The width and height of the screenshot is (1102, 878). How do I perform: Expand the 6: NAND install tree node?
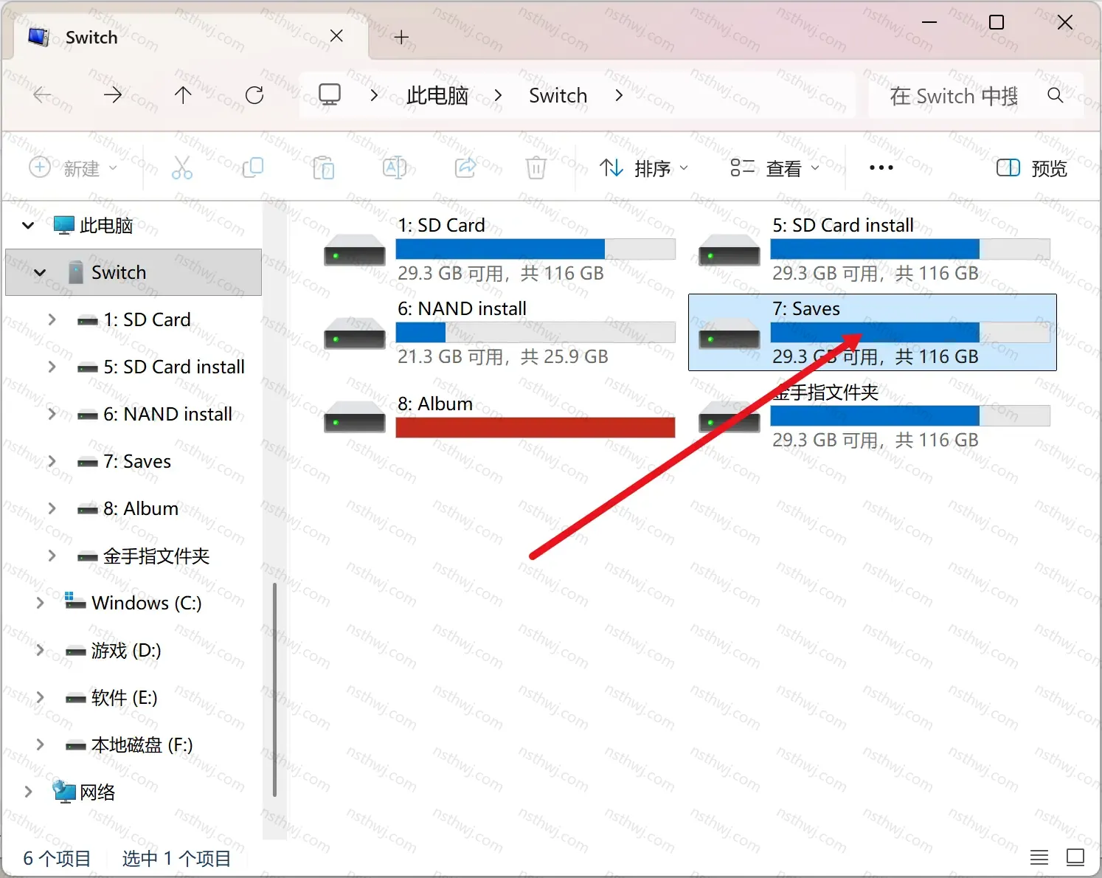[x=52, y=414]
